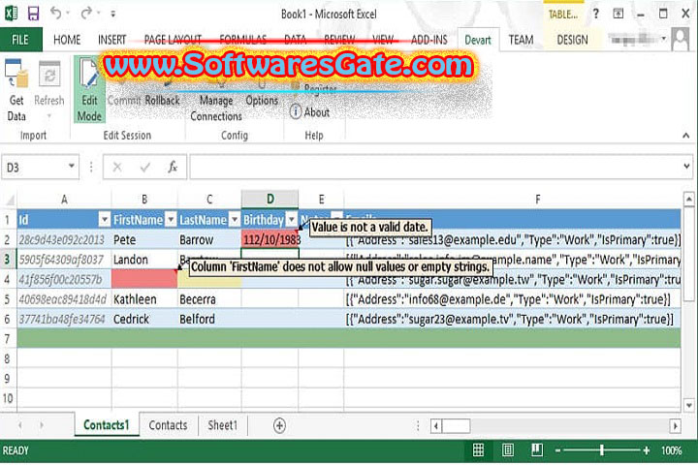Cancel the formula entry with X
This screenshot has width=698, height=465.
(117, 168)
